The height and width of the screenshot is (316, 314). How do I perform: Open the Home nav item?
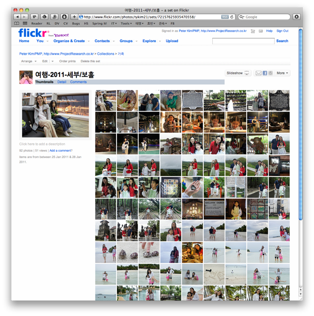(x=24, y=41)
